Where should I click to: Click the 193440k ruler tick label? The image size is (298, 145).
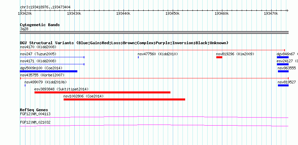(x=123, y=13)
